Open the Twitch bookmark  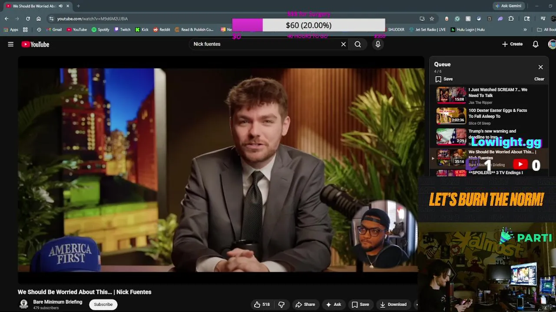(122, 30)
